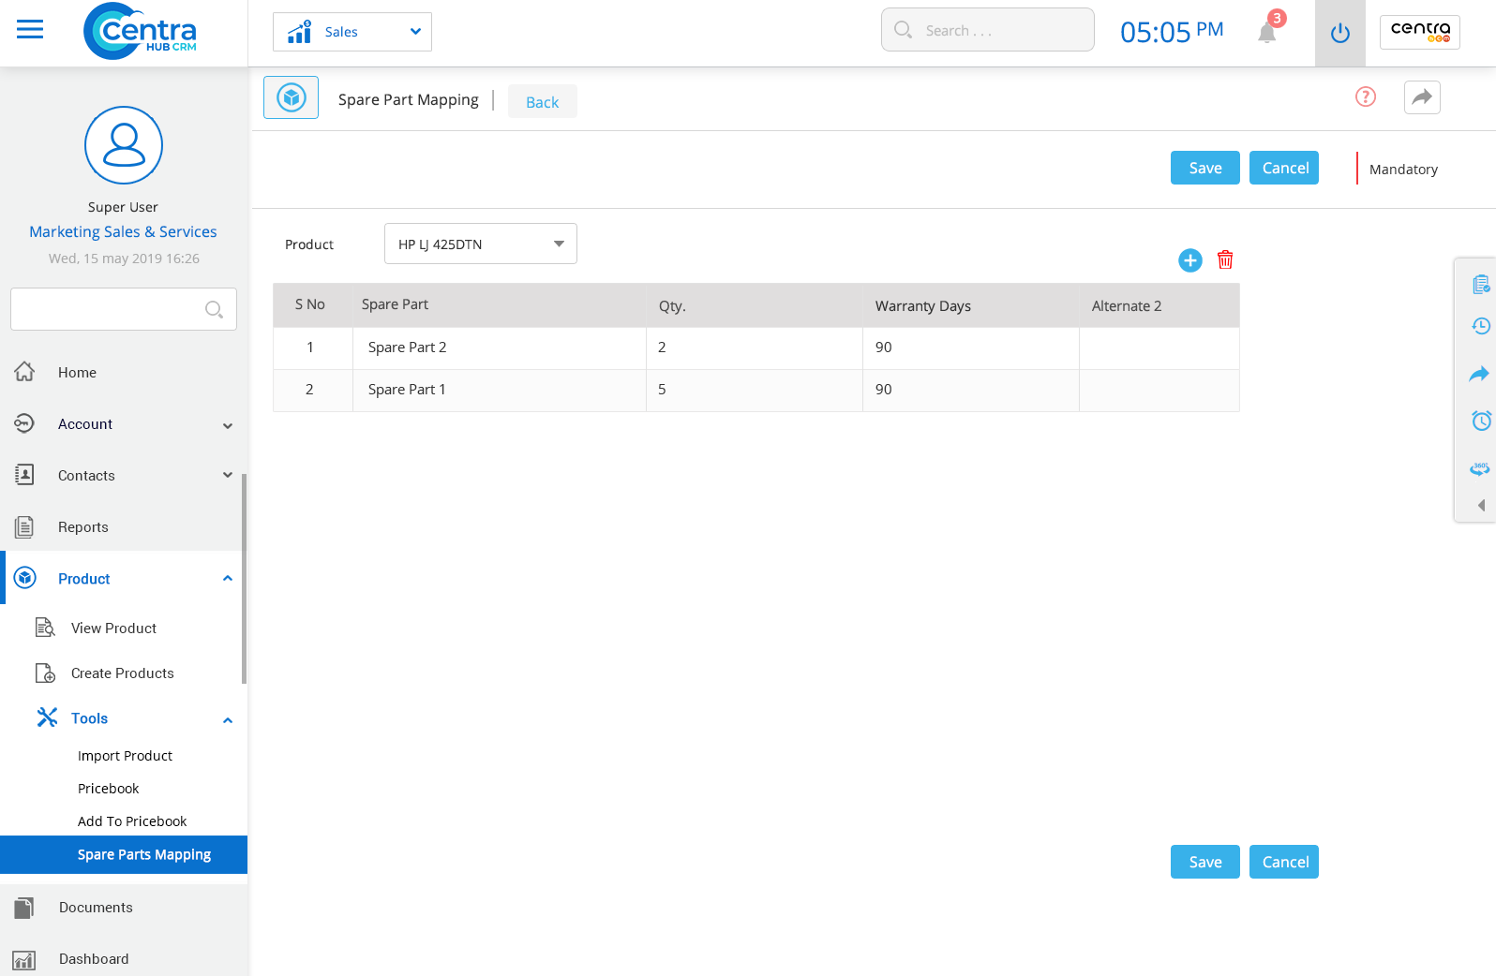
Task: Click the View Product icon
Action: [x=45, y=628]
